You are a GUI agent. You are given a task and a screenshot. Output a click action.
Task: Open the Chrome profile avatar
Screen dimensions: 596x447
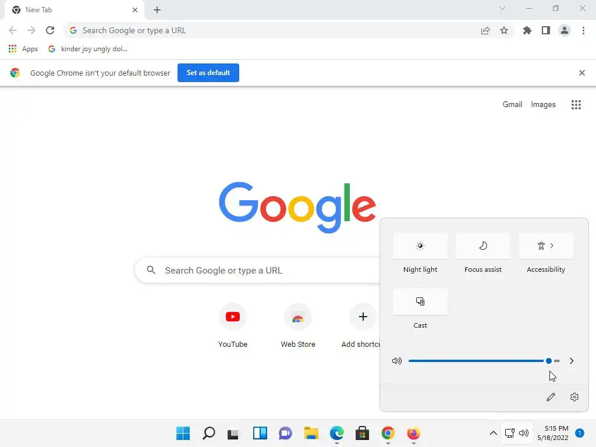click(x=565, y=30)
